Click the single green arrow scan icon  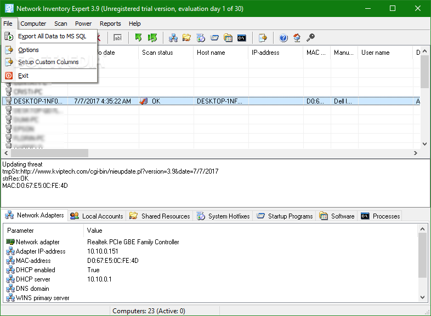point(138,38)
